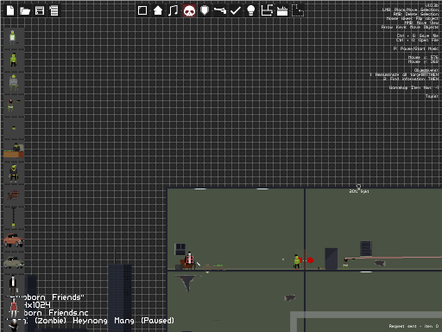Click the new file icon
This screenshot has width=442, height=332.
tap(10, 10)
